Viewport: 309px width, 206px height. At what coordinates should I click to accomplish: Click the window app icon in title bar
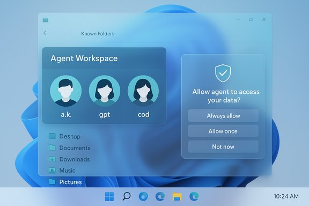pyautogui.click(x=46, y=20)
